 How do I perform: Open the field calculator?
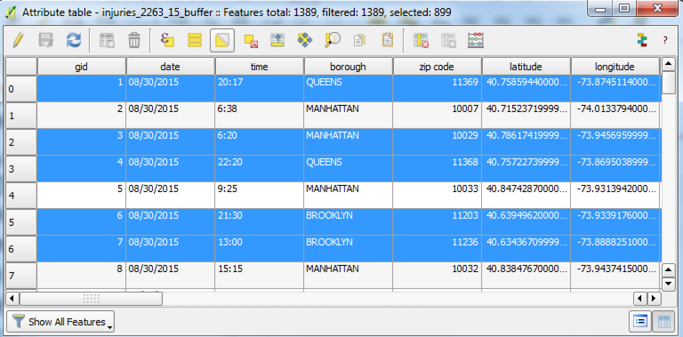point(475,40)
